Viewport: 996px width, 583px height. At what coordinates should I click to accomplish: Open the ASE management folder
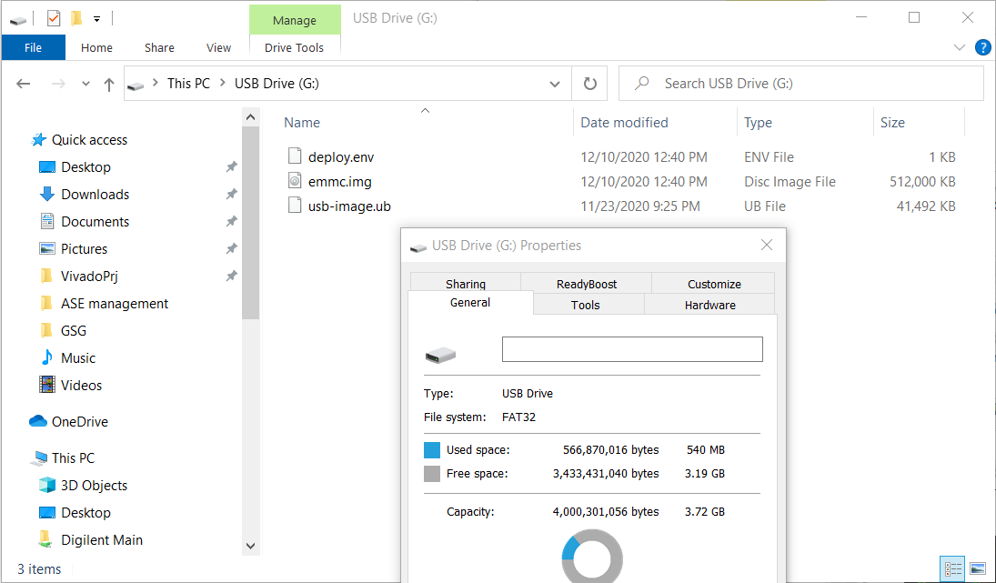[x=115, y=304]
